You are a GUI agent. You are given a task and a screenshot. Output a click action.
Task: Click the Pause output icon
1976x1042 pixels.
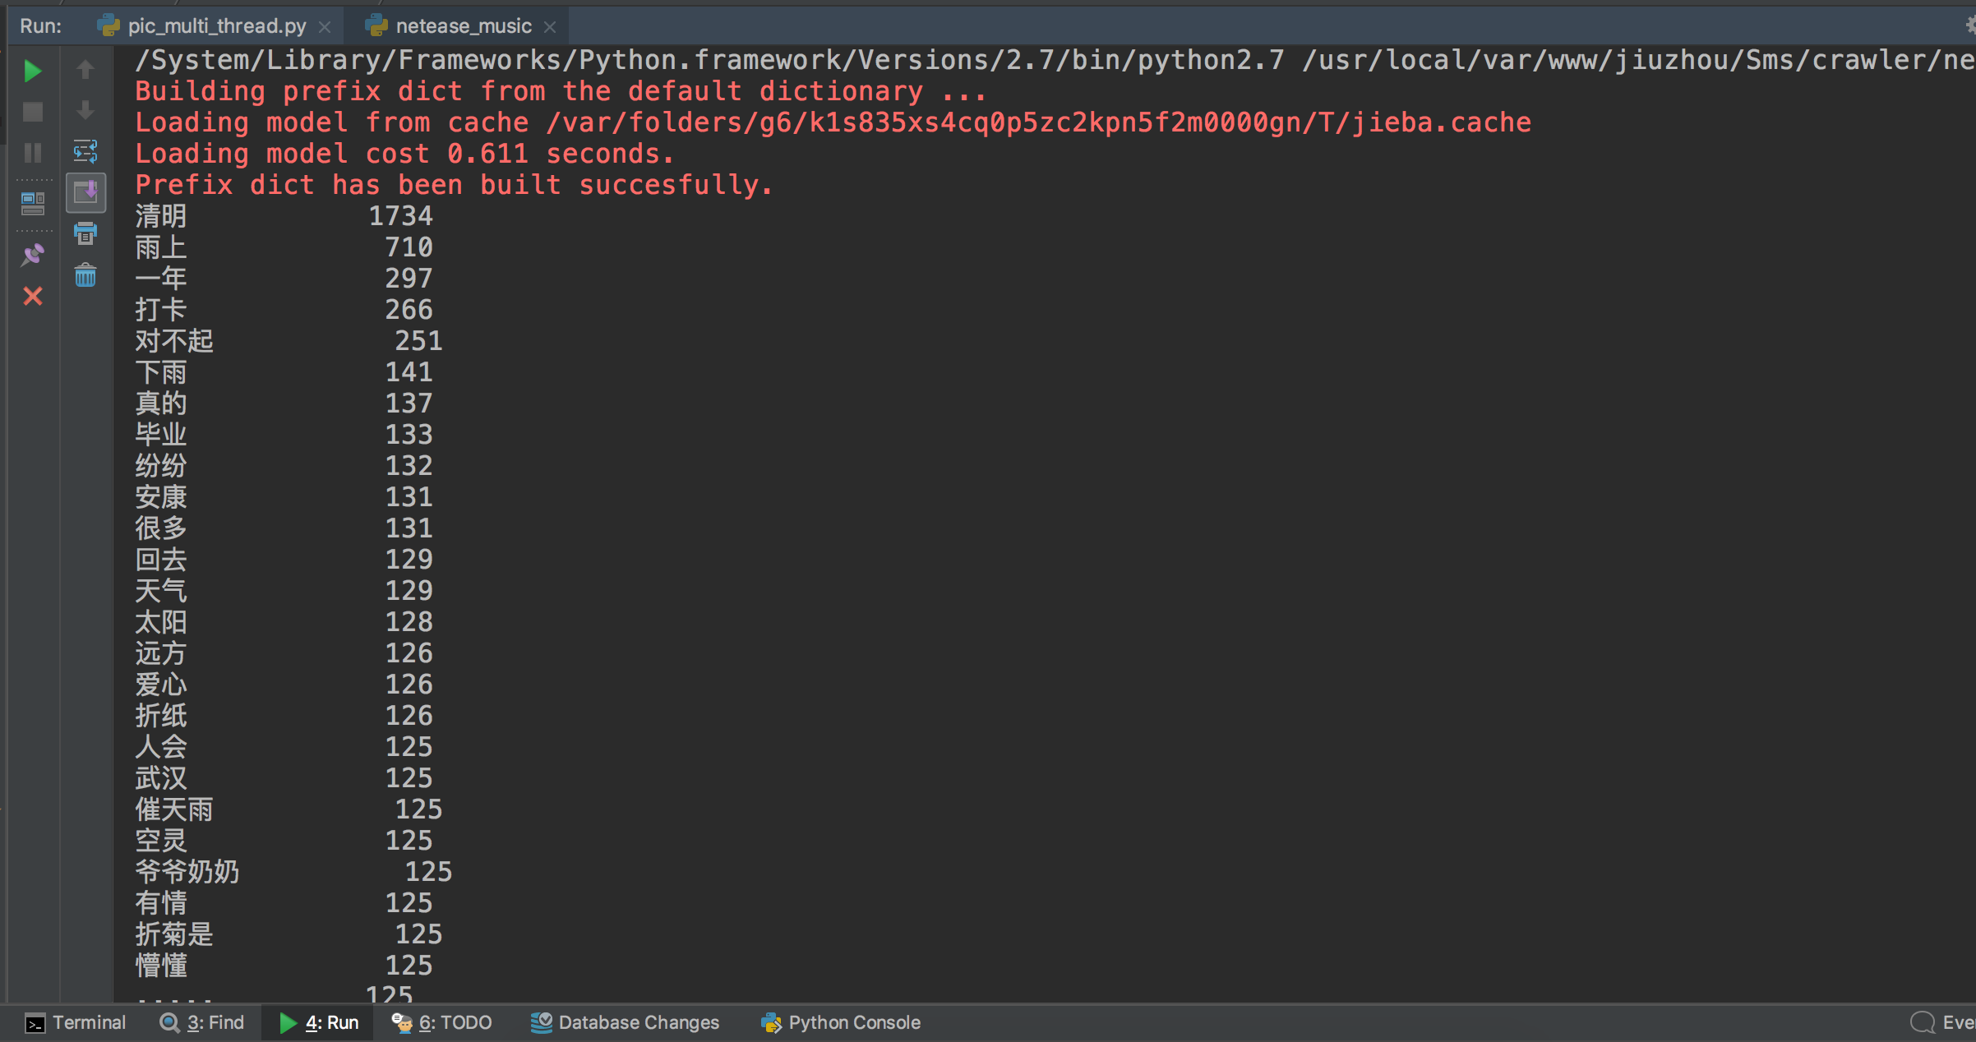point(32,153)
